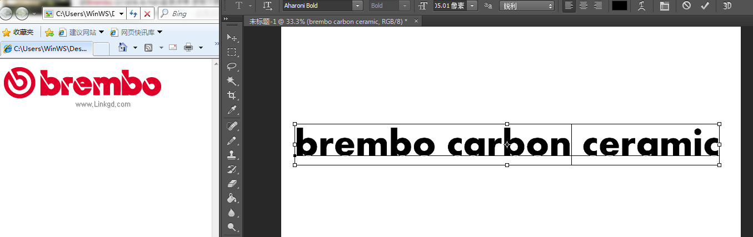Expand the IE address bar dropdown

[x=121, y=13]
